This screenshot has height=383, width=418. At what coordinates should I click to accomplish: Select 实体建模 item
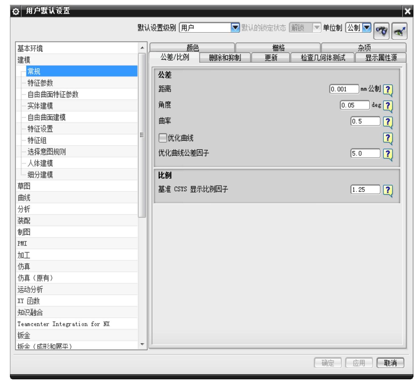[x=82, y=106]
